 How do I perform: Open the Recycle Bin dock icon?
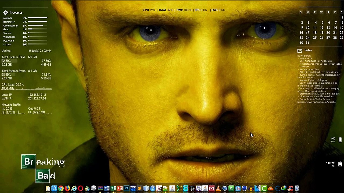coord(297,188)
